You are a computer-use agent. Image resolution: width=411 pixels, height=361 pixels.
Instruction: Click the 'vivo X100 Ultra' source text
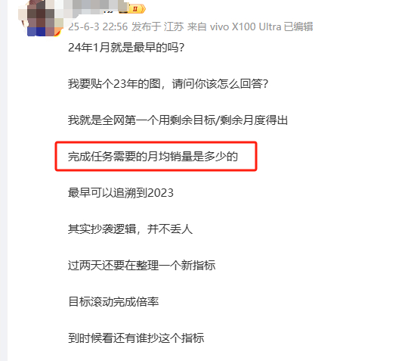coord(246,26)
